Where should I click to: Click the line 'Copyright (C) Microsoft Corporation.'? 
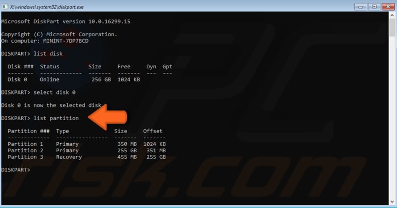click(x=59, y=34)
